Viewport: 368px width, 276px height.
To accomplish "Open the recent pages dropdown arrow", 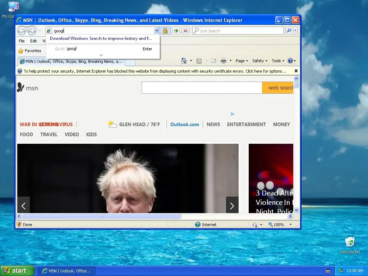I will coord(40,31).
